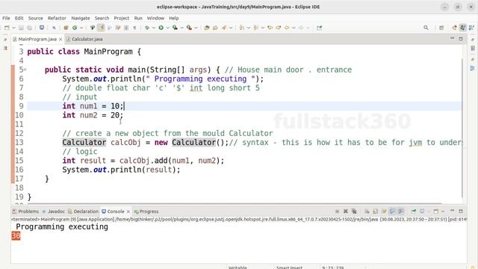Go back with the yellow Back arrow

point(287,28)
